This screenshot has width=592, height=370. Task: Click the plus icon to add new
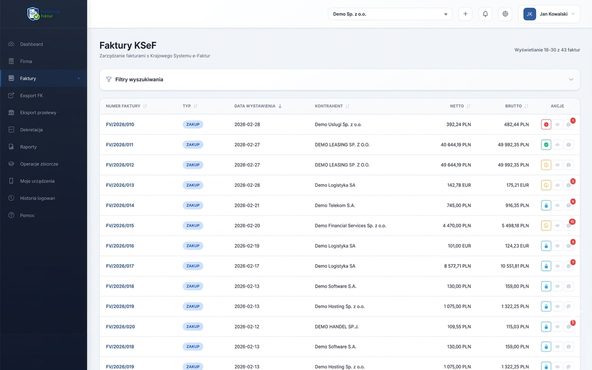click(465, 14)
